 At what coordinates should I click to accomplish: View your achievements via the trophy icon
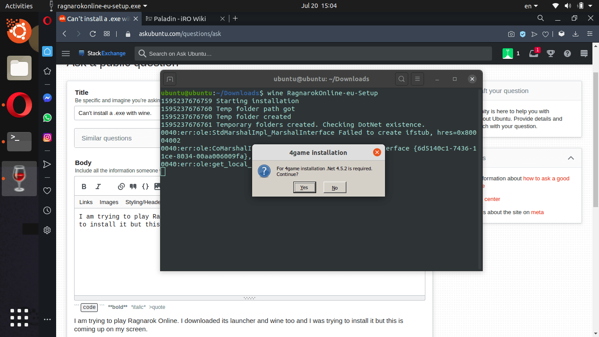click(x=550, y=53)
